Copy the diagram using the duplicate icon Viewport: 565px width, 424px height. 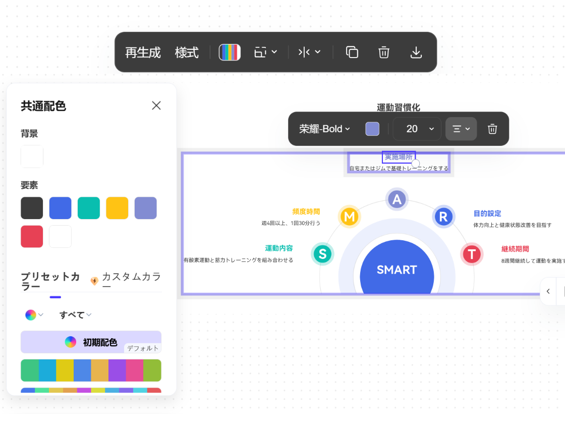pos(352,52)
